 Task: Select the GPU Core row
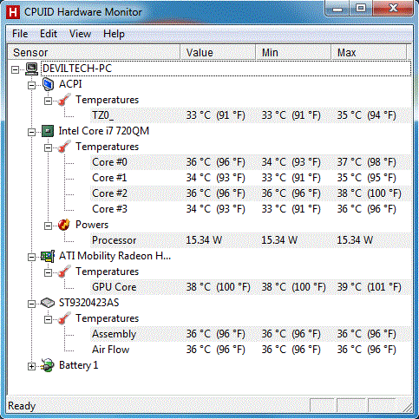click(x=251, y=287)
